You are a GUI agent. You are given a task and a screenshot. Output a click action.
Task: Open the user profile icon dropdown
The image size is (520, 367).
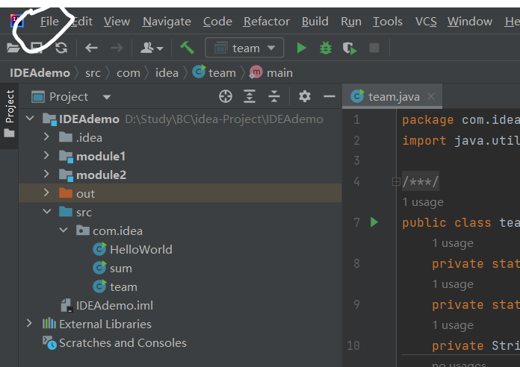click(x=152, y=48)
